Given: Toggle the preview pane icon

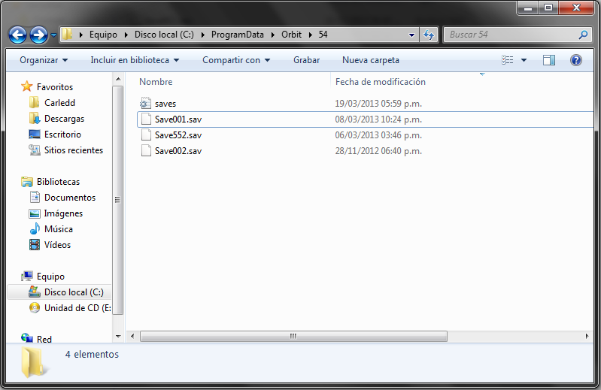Looking at the screenshot, I should click(549, 60).
